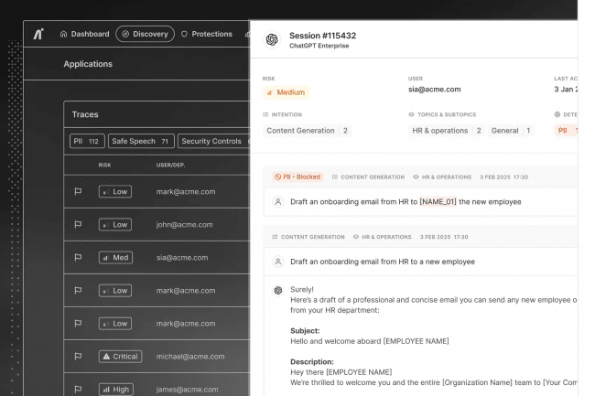Flag the sia@acme.com trace row
This screenshot has height=396, width=595.
click(x=78, y=258)
